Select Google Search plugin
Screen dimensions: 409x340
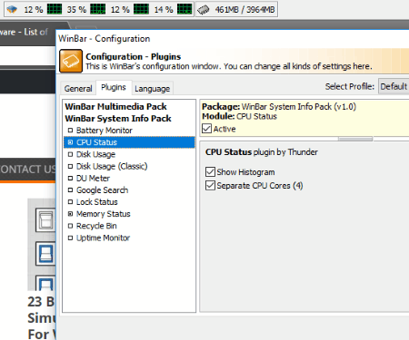103,190
